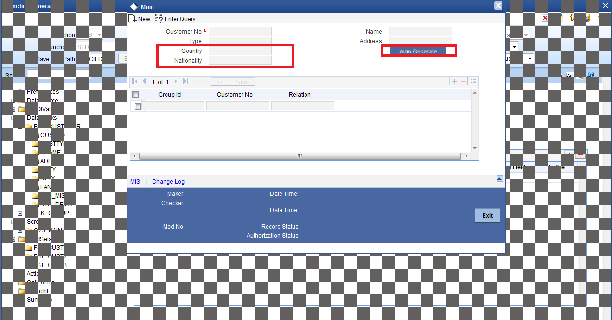The width and height of the screenshot is (612, 320).
Task: Add a row with the grid plus icon
Action: pos(454,82)
